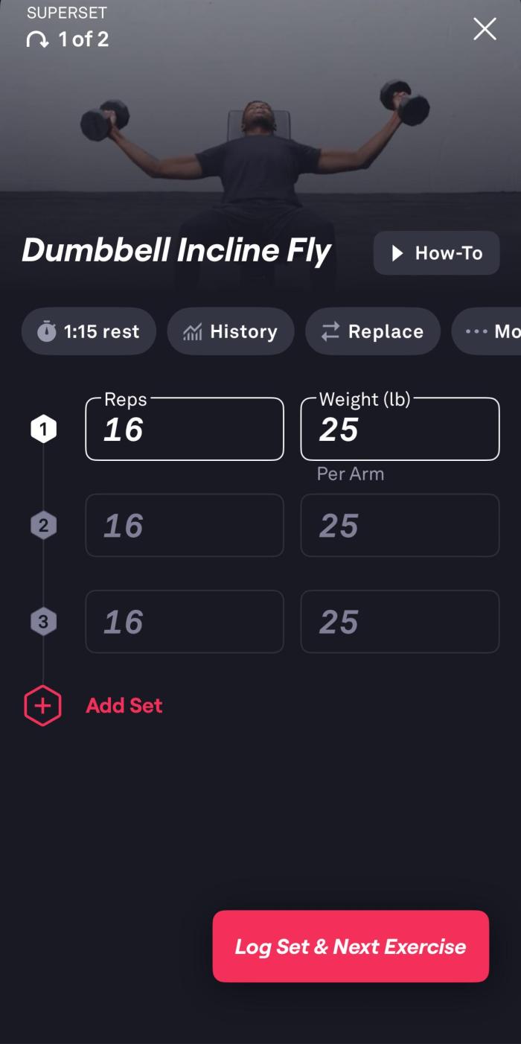Viewport: 521px width, 1044px height.
Task: Tap the set 3 reps field
Action: [x=185, y=622]
